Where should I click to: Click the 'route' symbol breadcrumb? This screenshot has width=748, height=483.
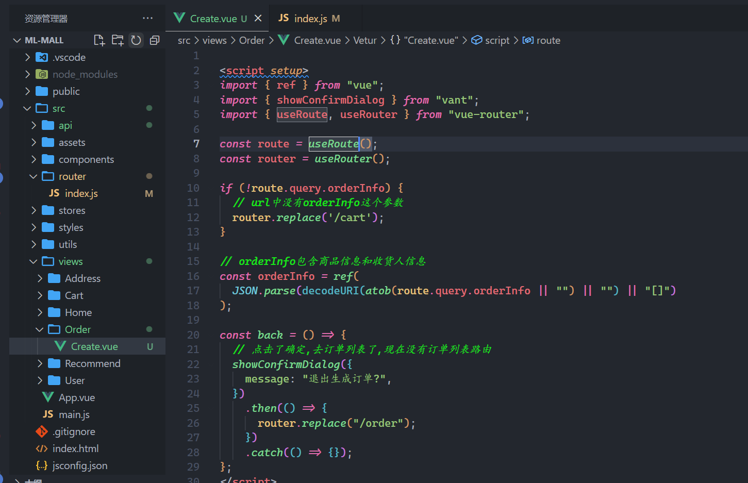[x=548, y=40]
